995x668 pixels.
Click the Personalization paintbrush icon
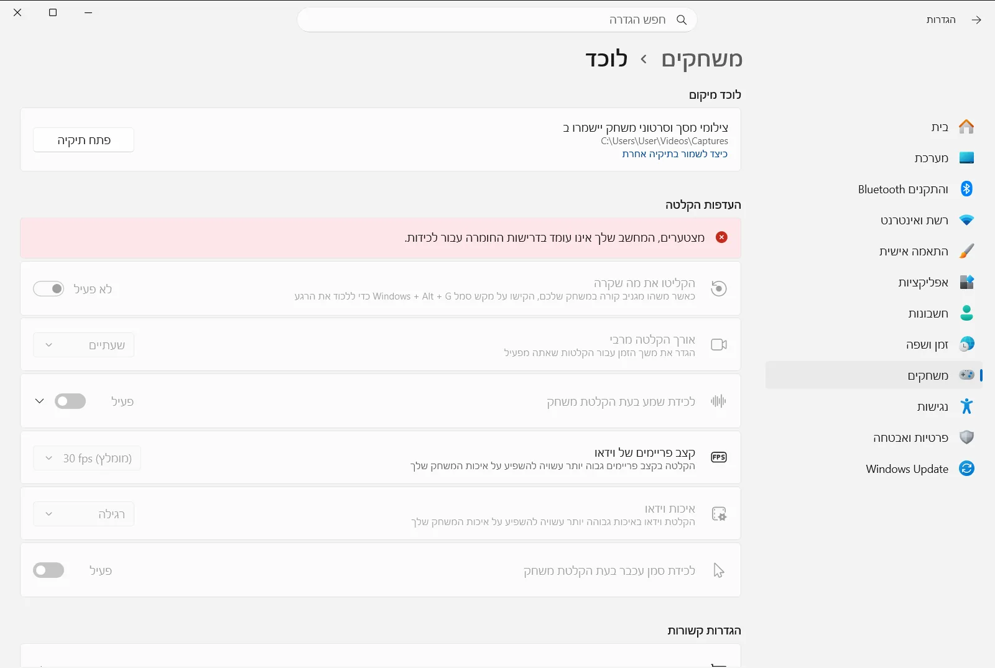coord(966,251)
